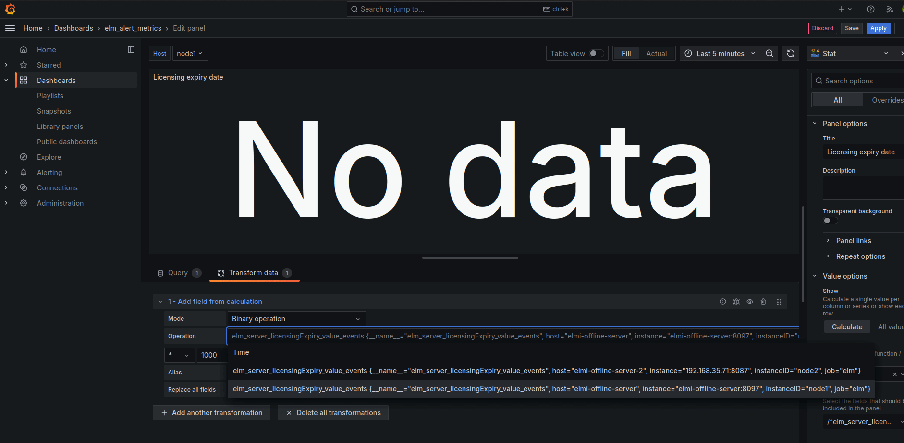
Task: Select the Time option in dropdown list
Action: coord(241,352)
